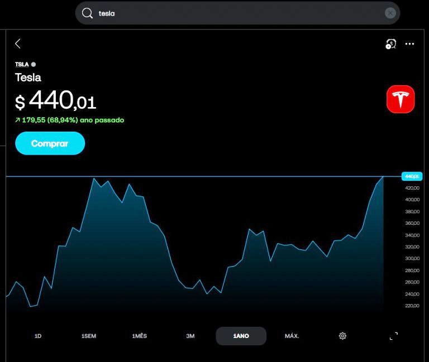429x362 pixels.
Task: Click into the 'tesla' search field
Action: 235,13
